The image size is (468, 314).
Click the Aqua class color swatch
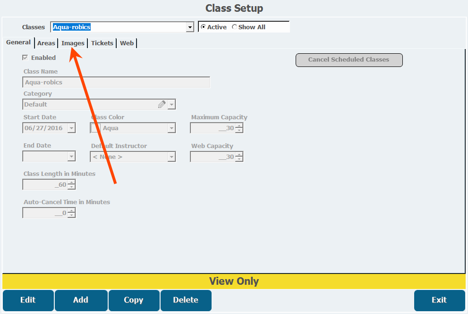point(95,128)
